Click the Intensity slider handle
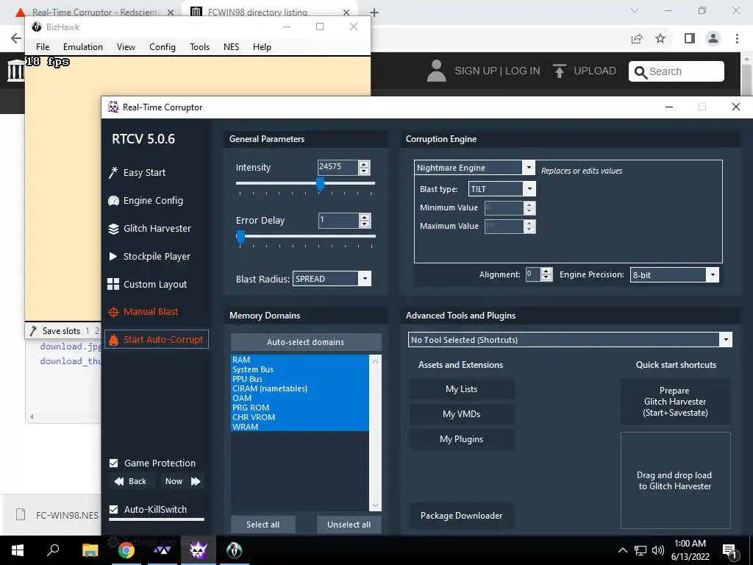This screenshot has width=753, height=565. 321,183
